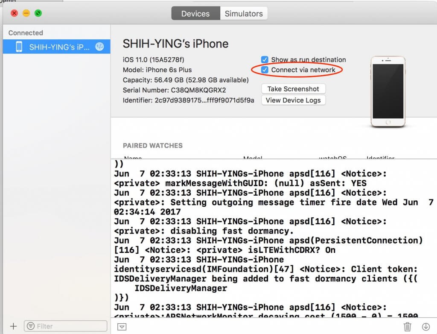Close the Devices window
This screenshot has height=334, width=437.
[14, 13]
